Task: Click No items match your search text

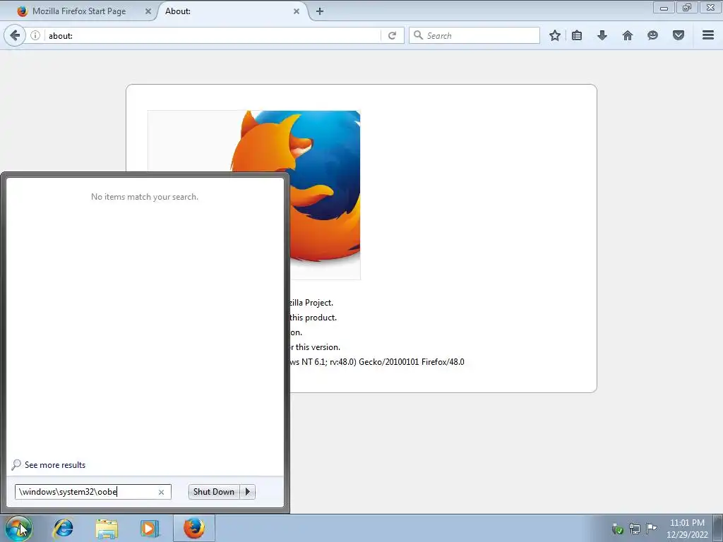Action: [145, 197]
